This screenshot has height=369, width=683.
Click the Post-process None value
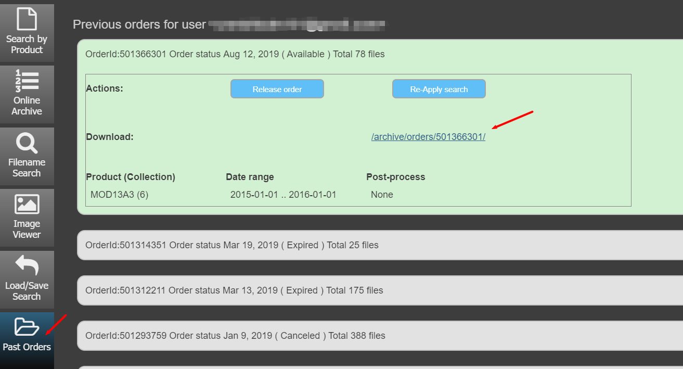click(382, 195)
